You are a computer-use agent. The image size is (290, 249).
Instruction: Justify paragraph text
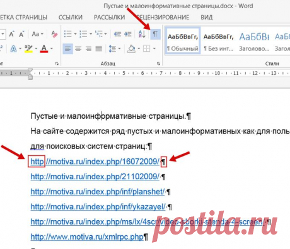point(99,49)
